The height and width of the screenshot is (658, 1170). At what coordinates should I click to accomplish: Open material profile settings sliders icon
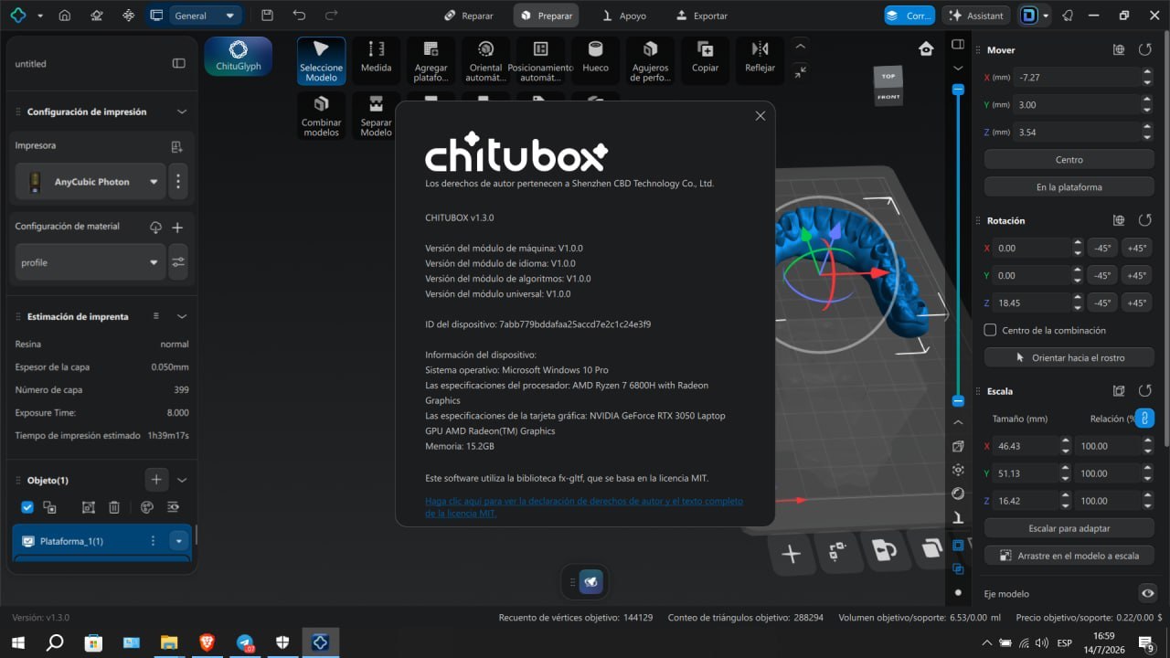(178, 262)
